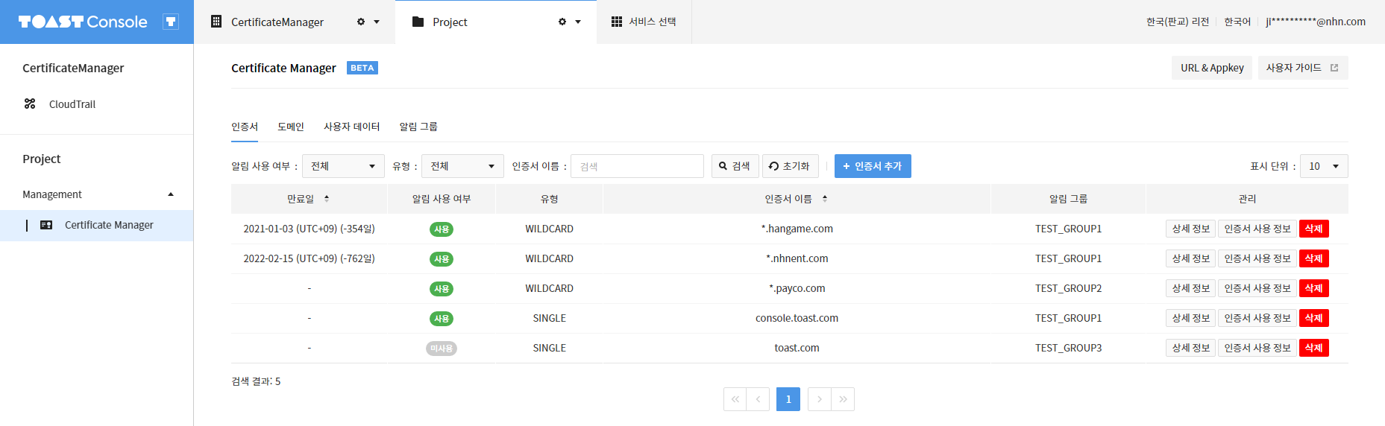Image resolution: width=1385 pixels, height=426 pixels.
Task: Open 인증서 사용 정보 for *.nhnent.com
Action: click(1257, 258)
